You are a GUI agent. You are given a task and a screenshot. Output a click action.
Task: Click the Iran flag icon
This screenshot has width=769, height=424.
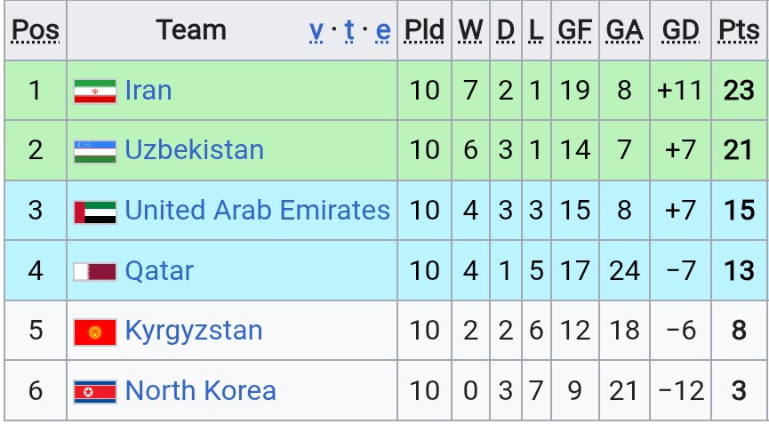point(95,92)
